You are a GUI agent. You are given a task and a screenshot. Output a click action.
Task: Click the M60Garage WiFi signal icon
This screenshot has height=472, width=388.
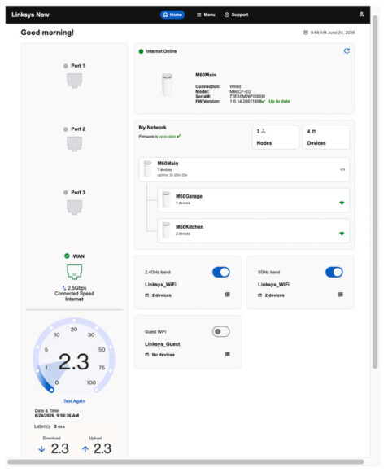[x=342, y=203]
